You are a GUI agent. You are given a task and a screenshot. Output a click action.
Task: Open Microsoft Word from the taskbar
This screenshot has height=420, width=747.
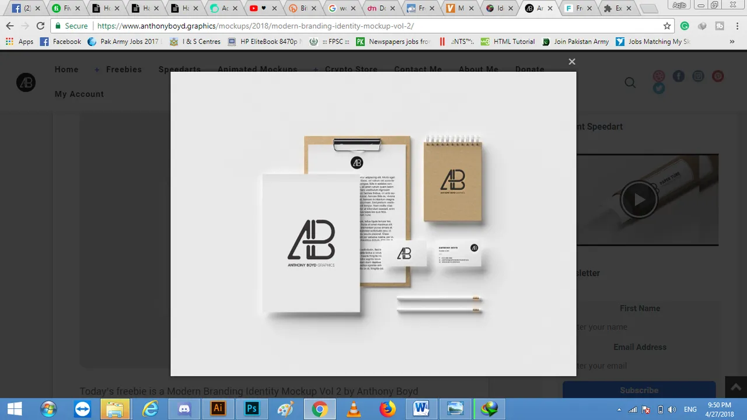(421, 409)
